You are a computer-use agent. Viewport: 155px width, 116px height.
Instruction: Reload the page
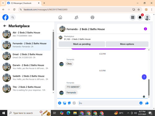pos(14,10)
